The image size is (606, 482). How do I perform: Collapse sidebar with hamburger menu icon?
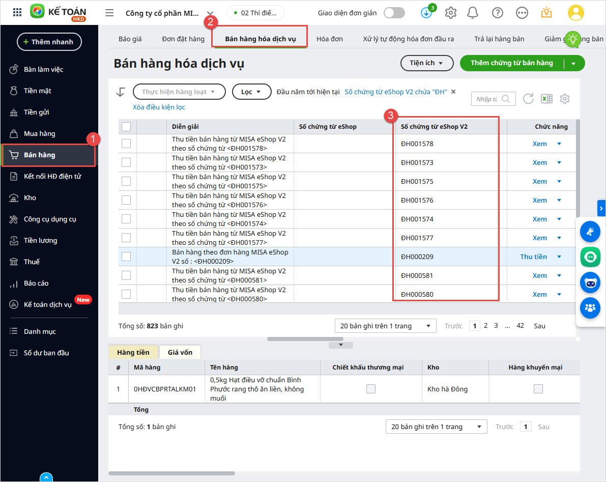pyautogui.click(x=109, y=13)
